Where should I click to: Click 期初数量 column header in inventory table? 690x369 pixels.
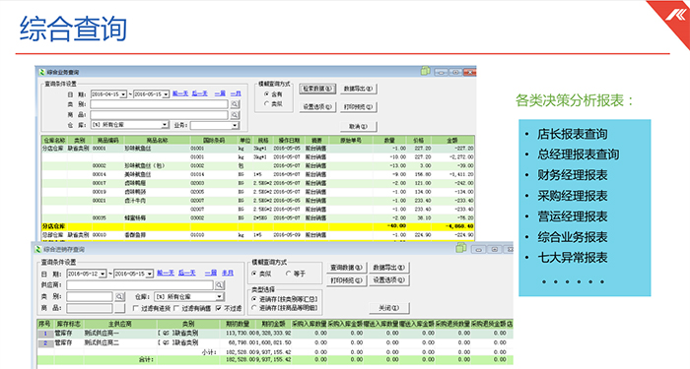(x=238, y=324)
